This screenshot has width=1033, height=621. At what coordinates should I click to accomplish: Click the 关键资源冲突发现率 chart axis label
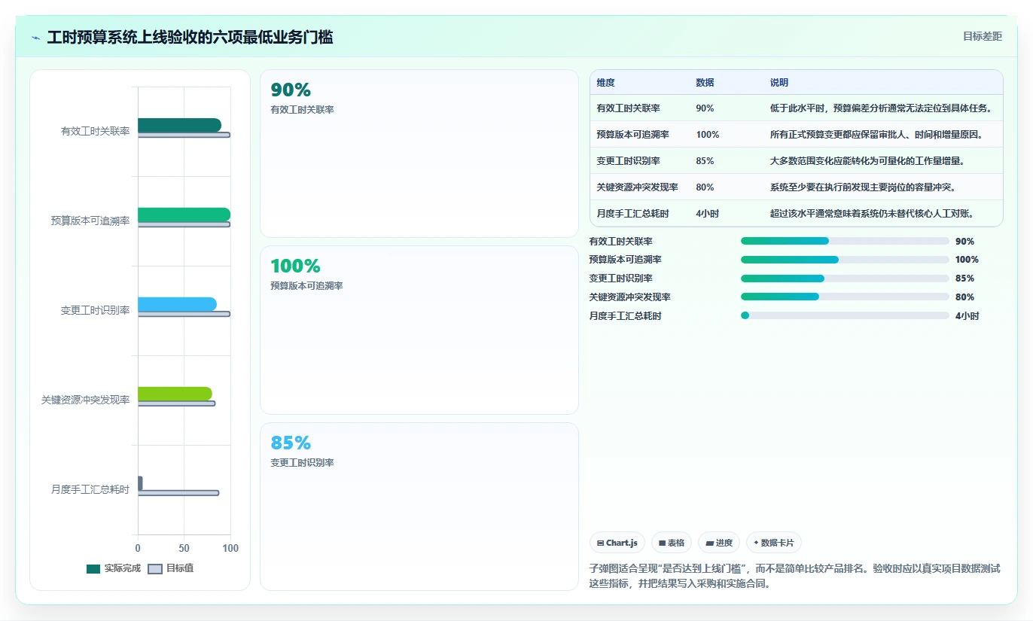85,400
